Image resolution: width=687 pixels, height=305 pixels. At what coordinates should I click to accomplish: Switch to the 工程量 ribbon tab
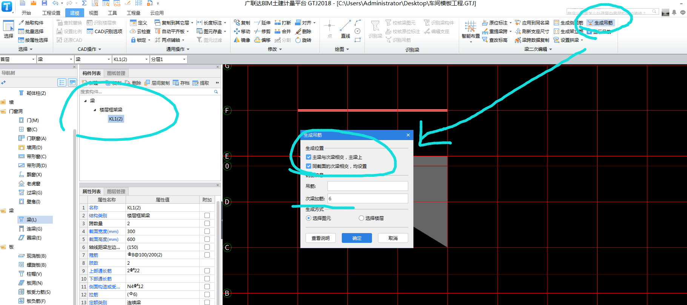pyautogui.click(x=134, y=13)
